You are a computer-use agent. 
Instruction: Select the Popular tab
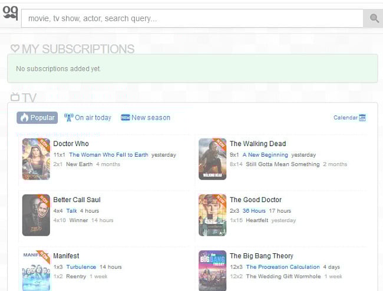point(37,118)
